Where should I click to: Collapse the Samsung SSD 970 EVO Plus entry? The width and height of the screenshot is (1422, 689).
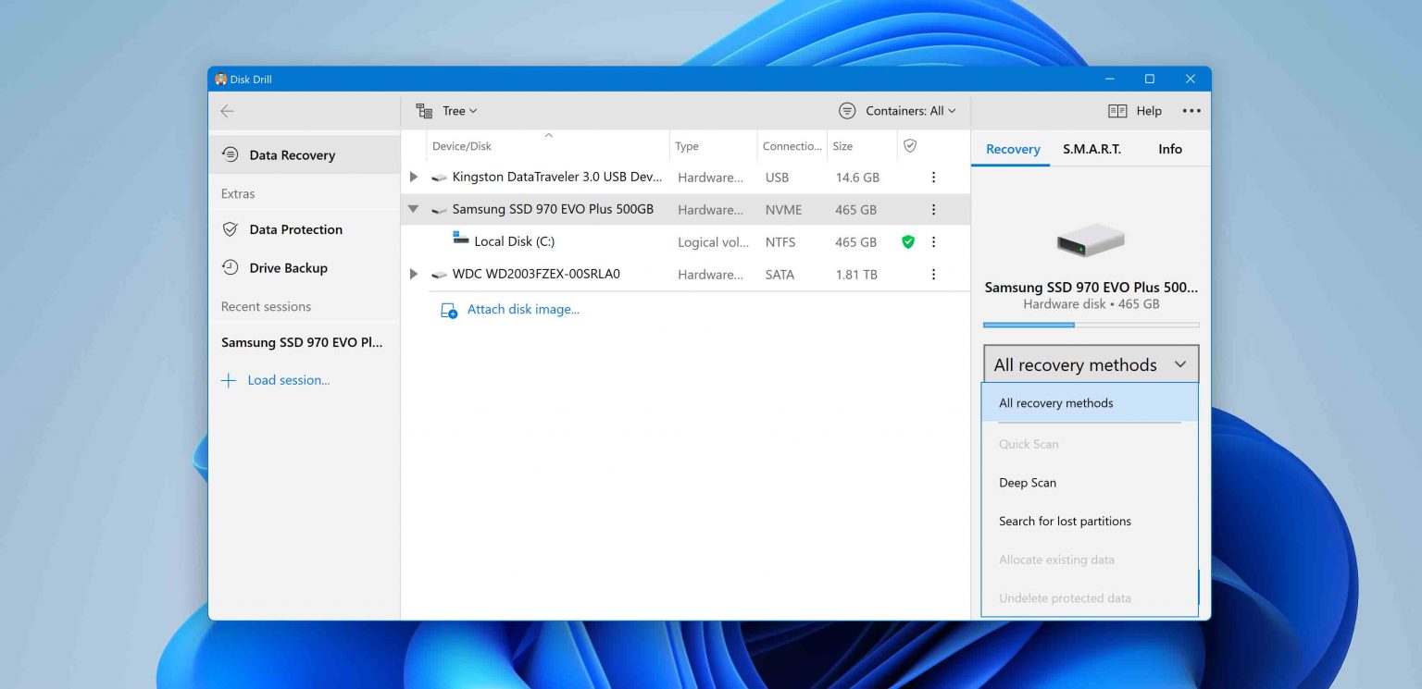414,209
